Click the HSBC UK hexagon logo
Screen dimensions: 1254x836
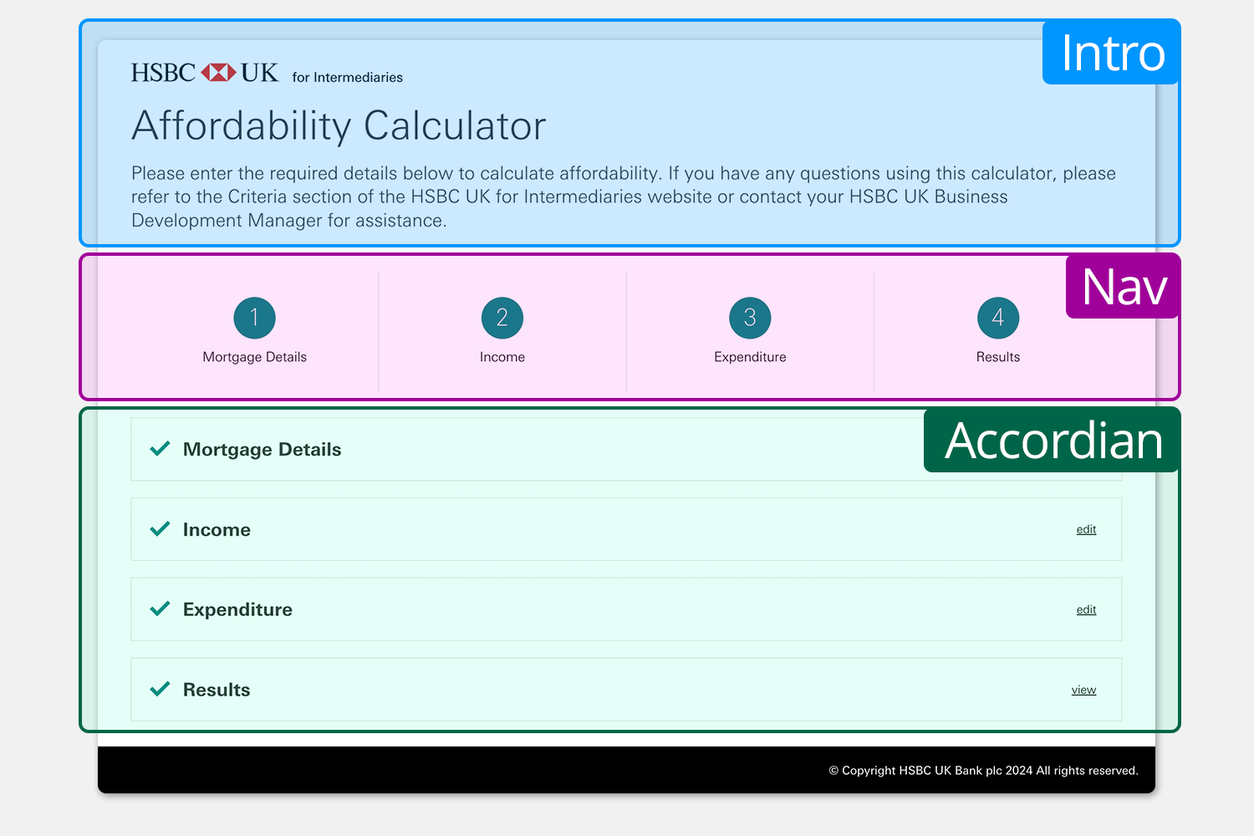pyautogui.click(x=218, y=73)
